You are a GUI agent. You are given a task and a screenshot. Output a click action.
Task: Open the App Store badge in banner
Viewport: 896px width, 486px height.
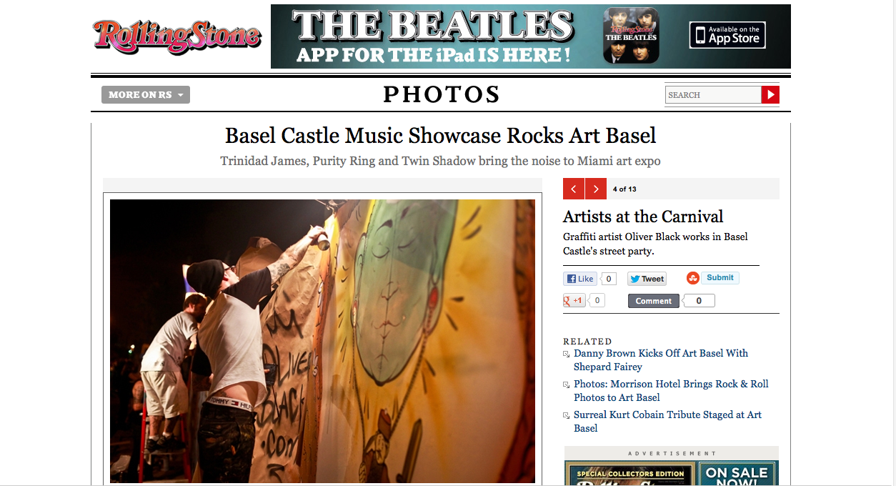pos(727,35)
